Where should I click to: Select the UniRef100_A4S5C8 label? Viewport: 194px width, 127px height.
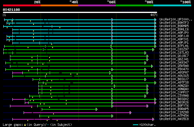174,119
